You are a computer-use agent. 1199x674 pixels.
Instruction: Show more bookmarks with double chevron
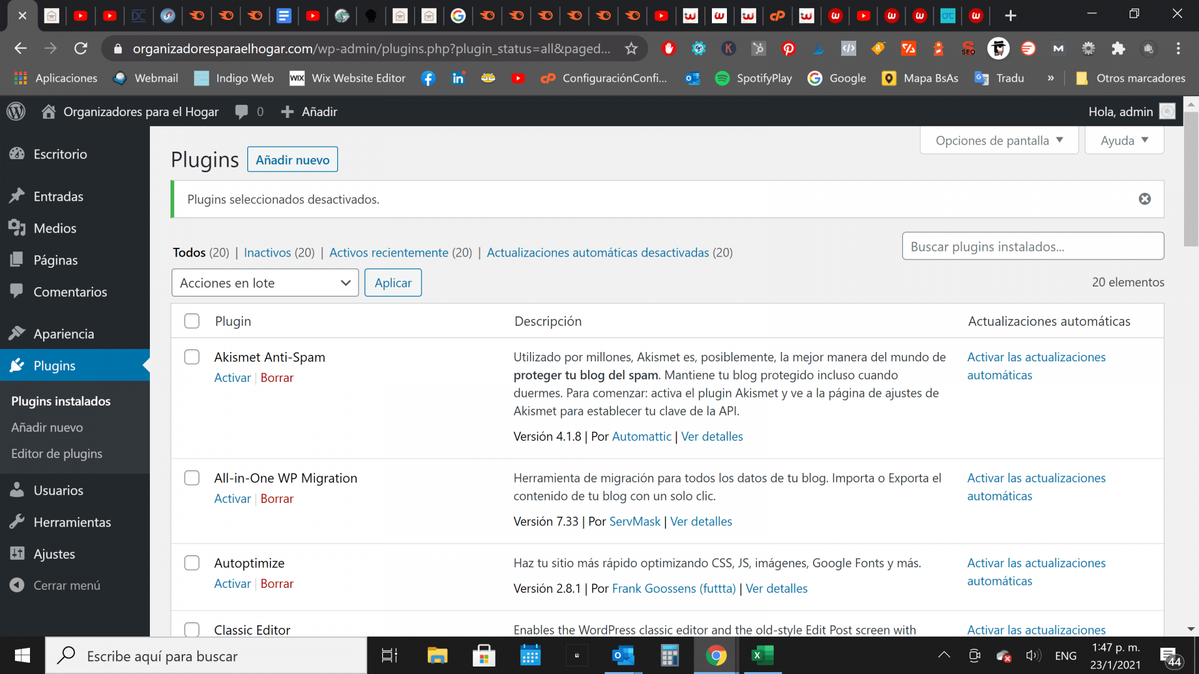(1051, 78)
